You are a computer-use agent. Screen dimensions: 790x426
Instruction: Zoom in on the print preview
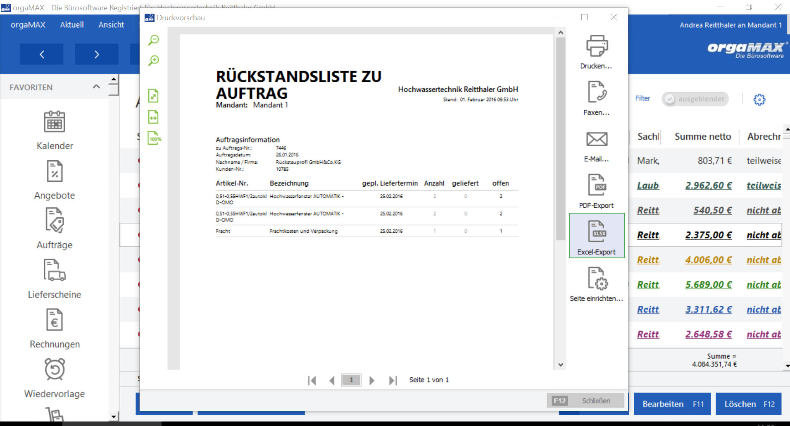pyautogui.click(x=154, y=61)
